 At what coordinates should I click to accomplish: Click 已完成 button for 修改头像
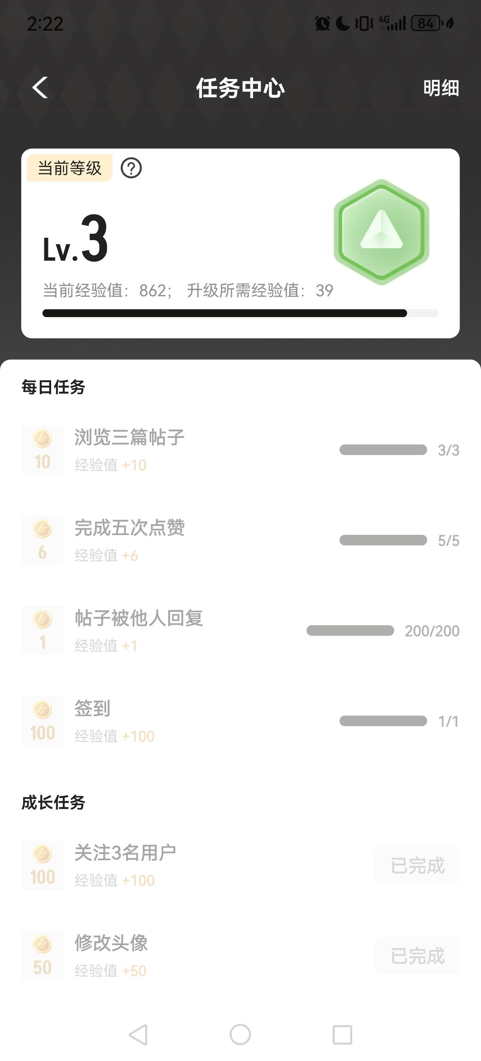point(417,956)
